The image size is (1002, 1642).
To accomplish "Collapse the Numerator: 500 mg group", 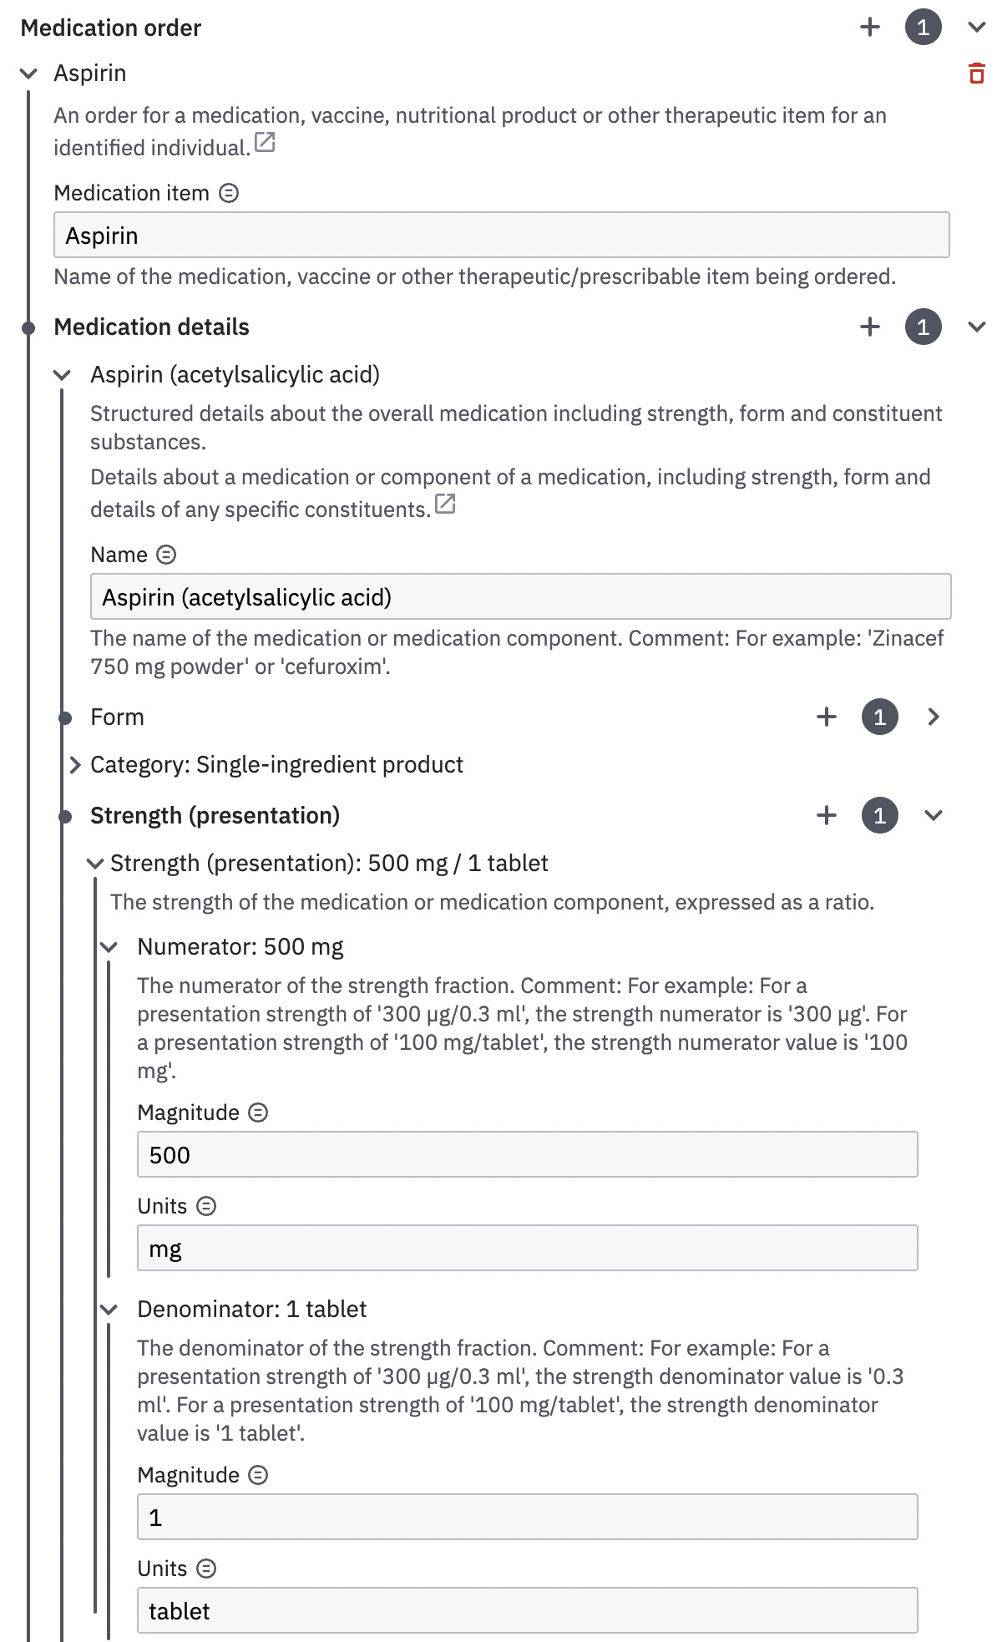I will click(x=109, y=947).
